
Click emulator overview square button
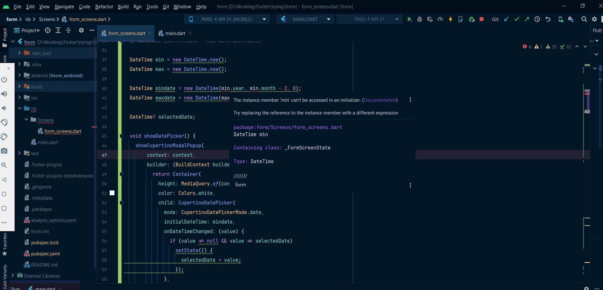[4, 208]
